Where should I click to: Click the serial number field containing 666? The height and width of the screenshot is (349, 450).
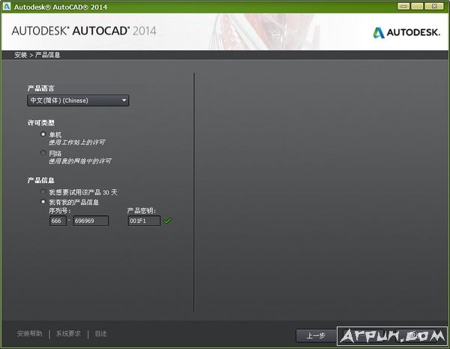click(58, 221)
